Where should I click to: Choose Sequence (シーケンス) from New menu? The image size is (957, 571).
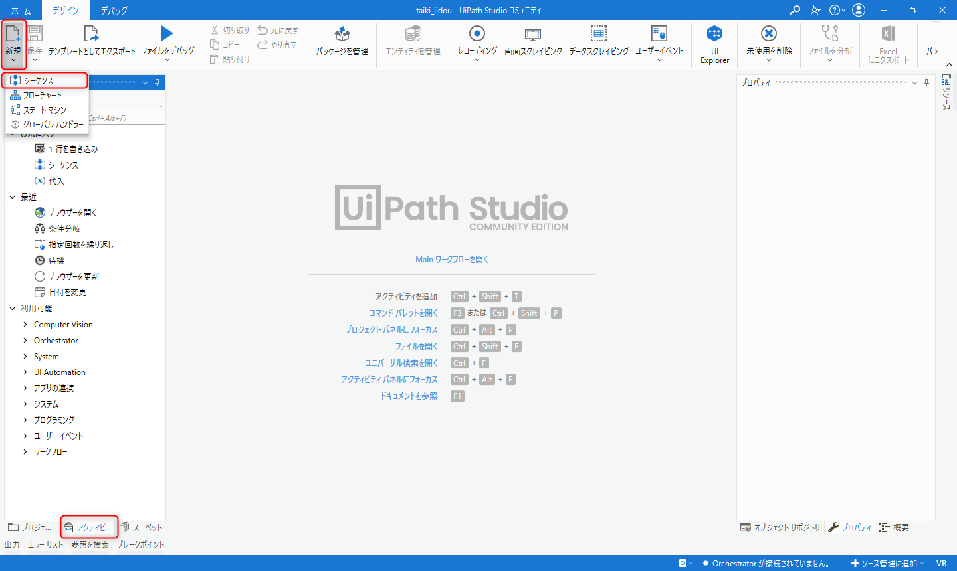click(46, 80)
